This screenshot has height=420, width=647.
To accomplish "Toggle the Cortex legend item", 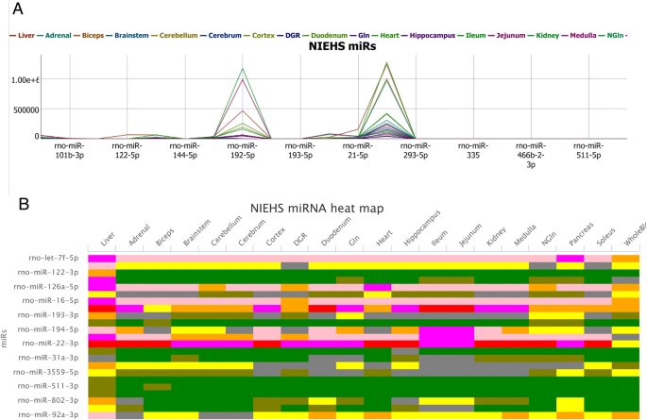I will (x=259, y=36).
